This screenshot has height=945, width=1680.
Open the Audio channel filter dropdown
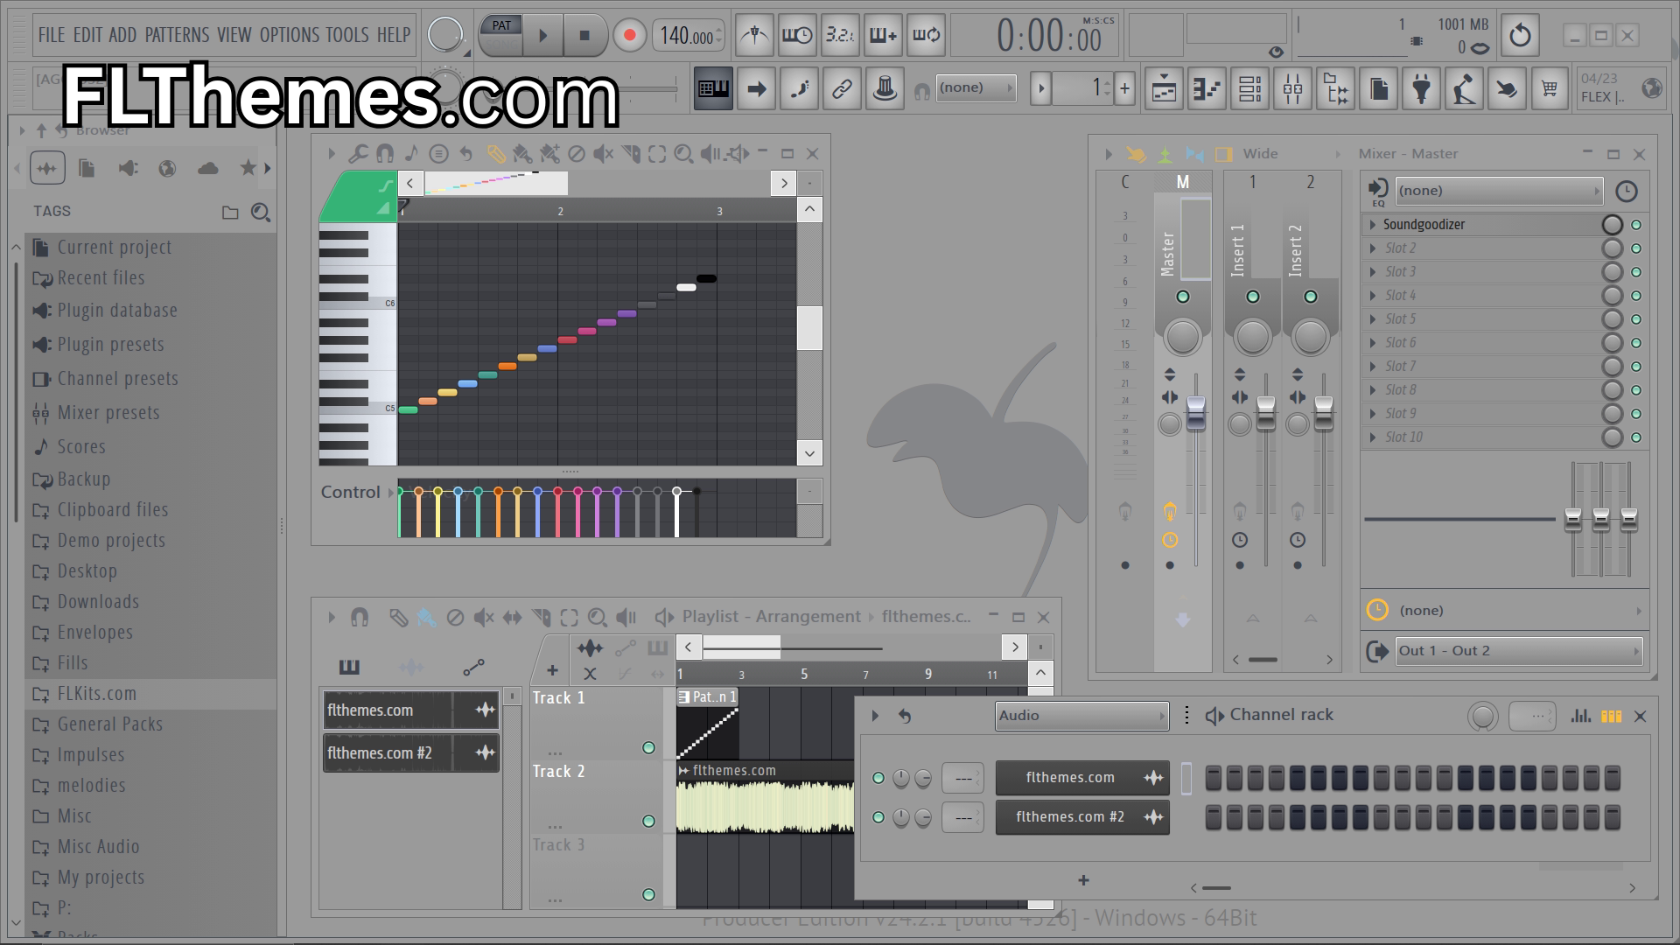point(1081,716)
